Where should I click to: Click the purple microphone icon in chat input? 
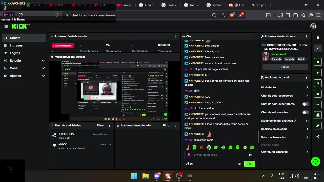[x=189, y=155]
